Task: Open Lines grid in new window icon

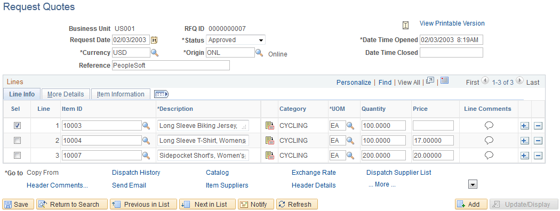Action: [x=430, y=80]
